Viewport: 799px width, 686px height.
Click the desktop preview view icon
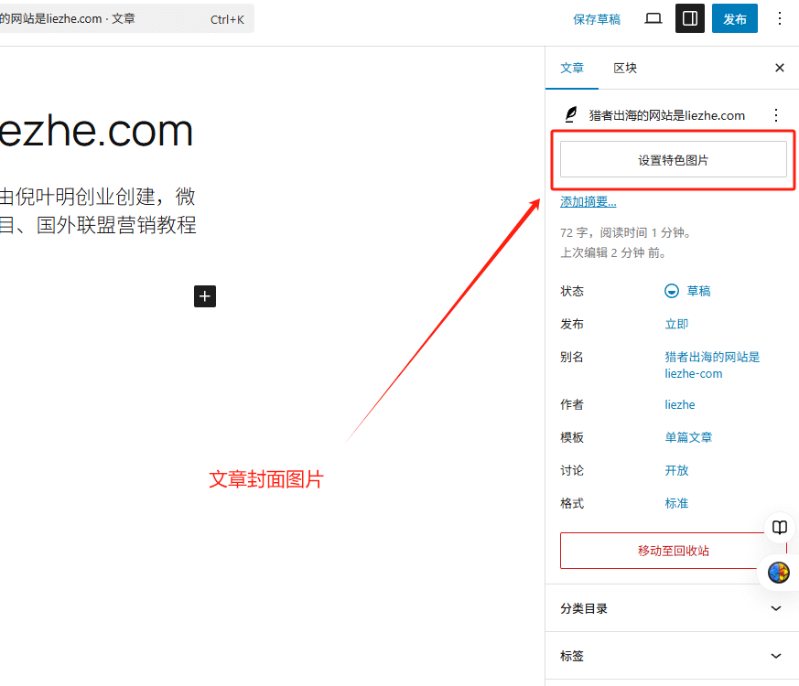pyautogui.click(x=653, y=18)
